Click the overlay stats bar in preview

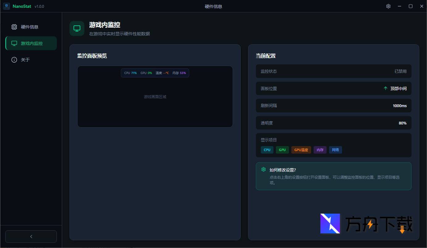pyautogui.click(x=155, y=73)
